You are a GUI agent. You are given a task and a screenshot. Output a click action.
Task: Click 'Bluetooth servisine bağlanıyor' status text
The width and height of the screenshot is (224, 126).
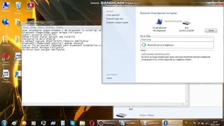[x=161, y=45]
